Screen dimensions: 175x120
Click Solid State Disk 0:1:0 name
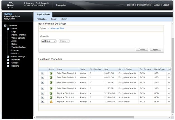point(66,73)
